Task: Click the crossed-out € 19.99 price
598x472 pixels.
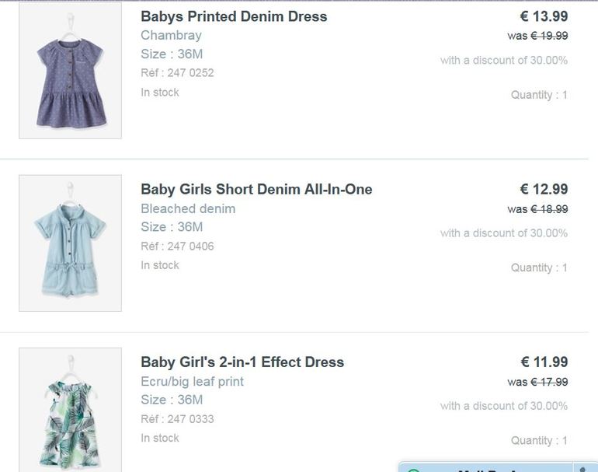Action: (549, 36)
